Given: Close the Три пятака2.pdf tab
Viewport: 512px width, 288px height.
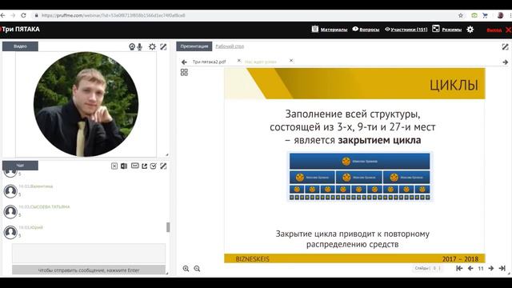Looking at the screenshot, I should point(239,61).
